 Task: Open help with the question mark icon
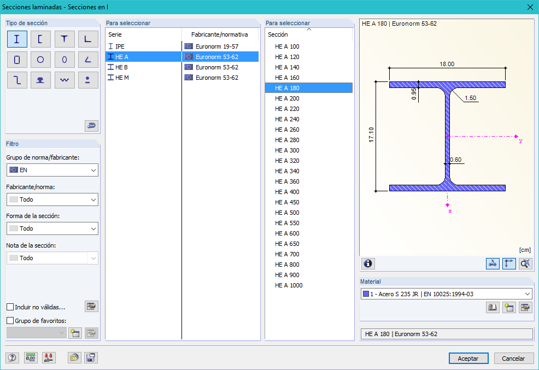[x=13, y=357]
